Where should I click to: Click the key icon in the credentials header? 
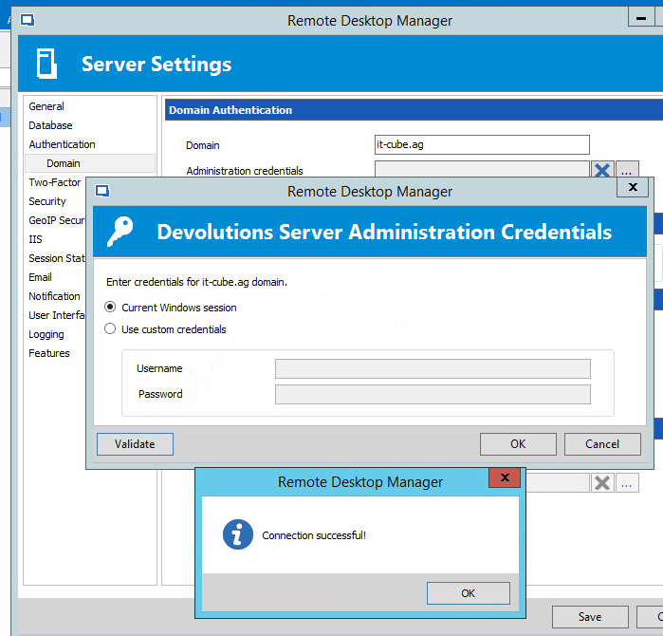(x=120, y=231)
